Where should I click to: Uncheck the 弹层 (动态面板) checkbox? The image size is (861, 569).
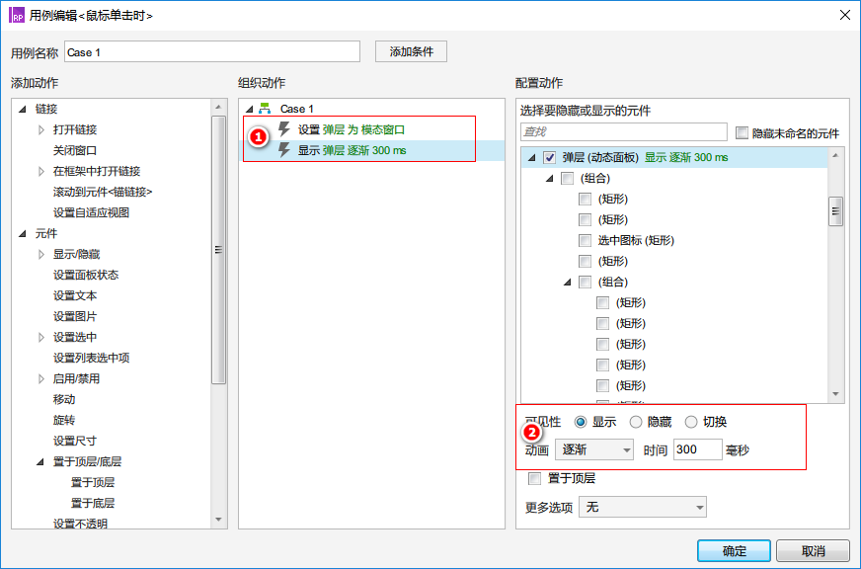click(549, 158)
